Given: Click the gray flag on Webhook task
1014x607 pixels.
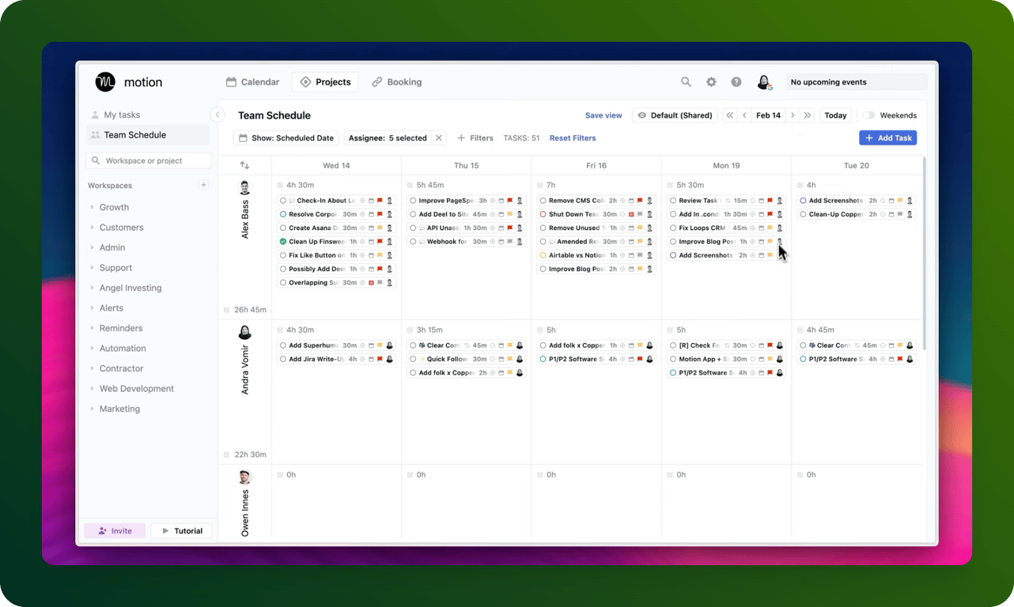Looking at the screenshot, I should tap(509, 242).
